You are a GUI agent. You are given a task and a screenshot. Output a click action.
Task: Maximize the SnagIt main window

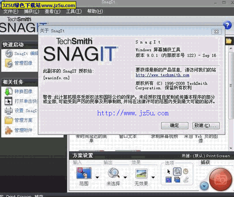click(x=224, y=2)
